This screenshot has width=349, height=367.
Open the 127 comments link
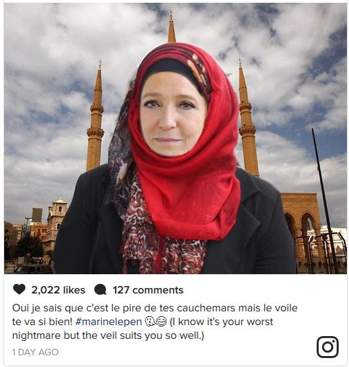148,290
